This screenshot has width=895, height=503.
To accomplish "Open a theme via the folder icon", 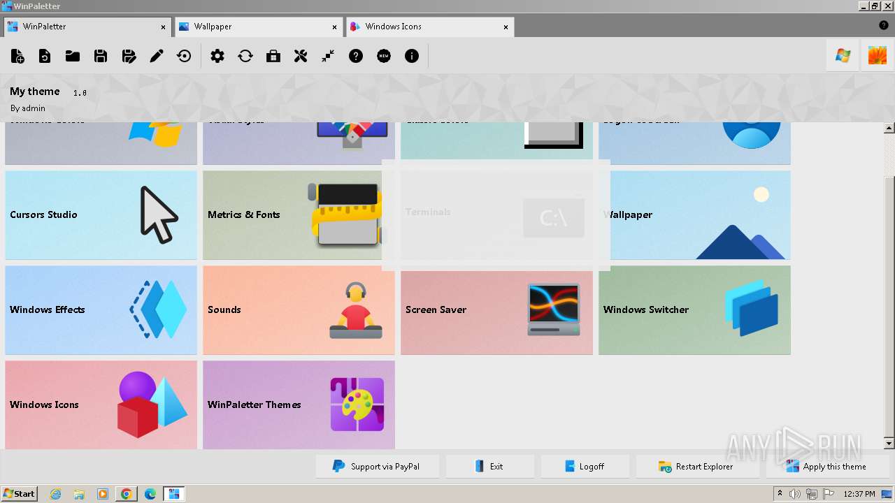I will click(73, 56).
